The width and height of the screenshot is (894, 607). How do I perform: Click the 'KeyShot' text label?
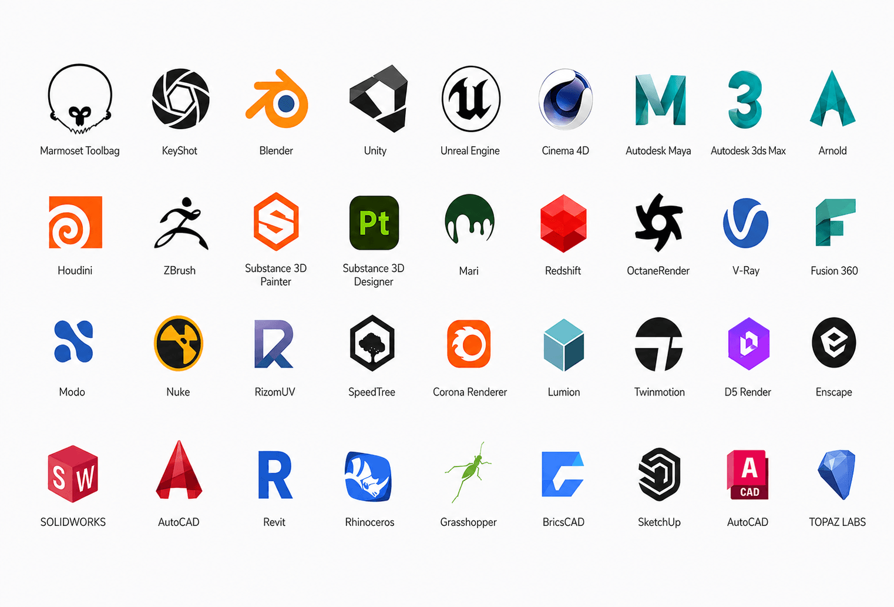pyautogui.click(x=180, y=151)
